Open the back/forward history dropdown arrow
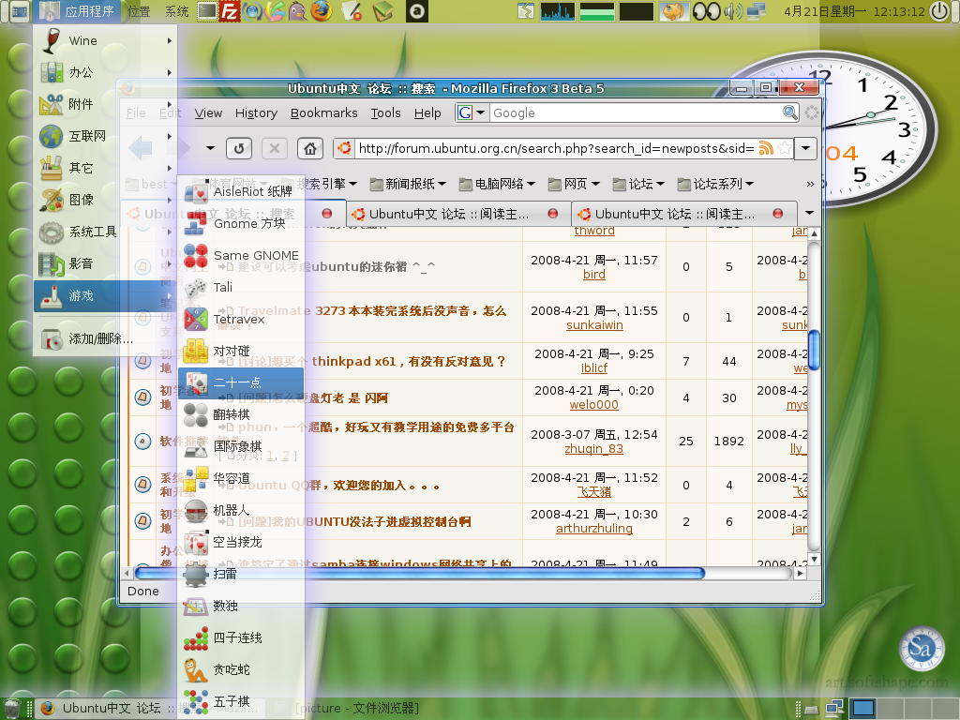Viewport: 960px width, 720px height. click(x=210, y=148)
